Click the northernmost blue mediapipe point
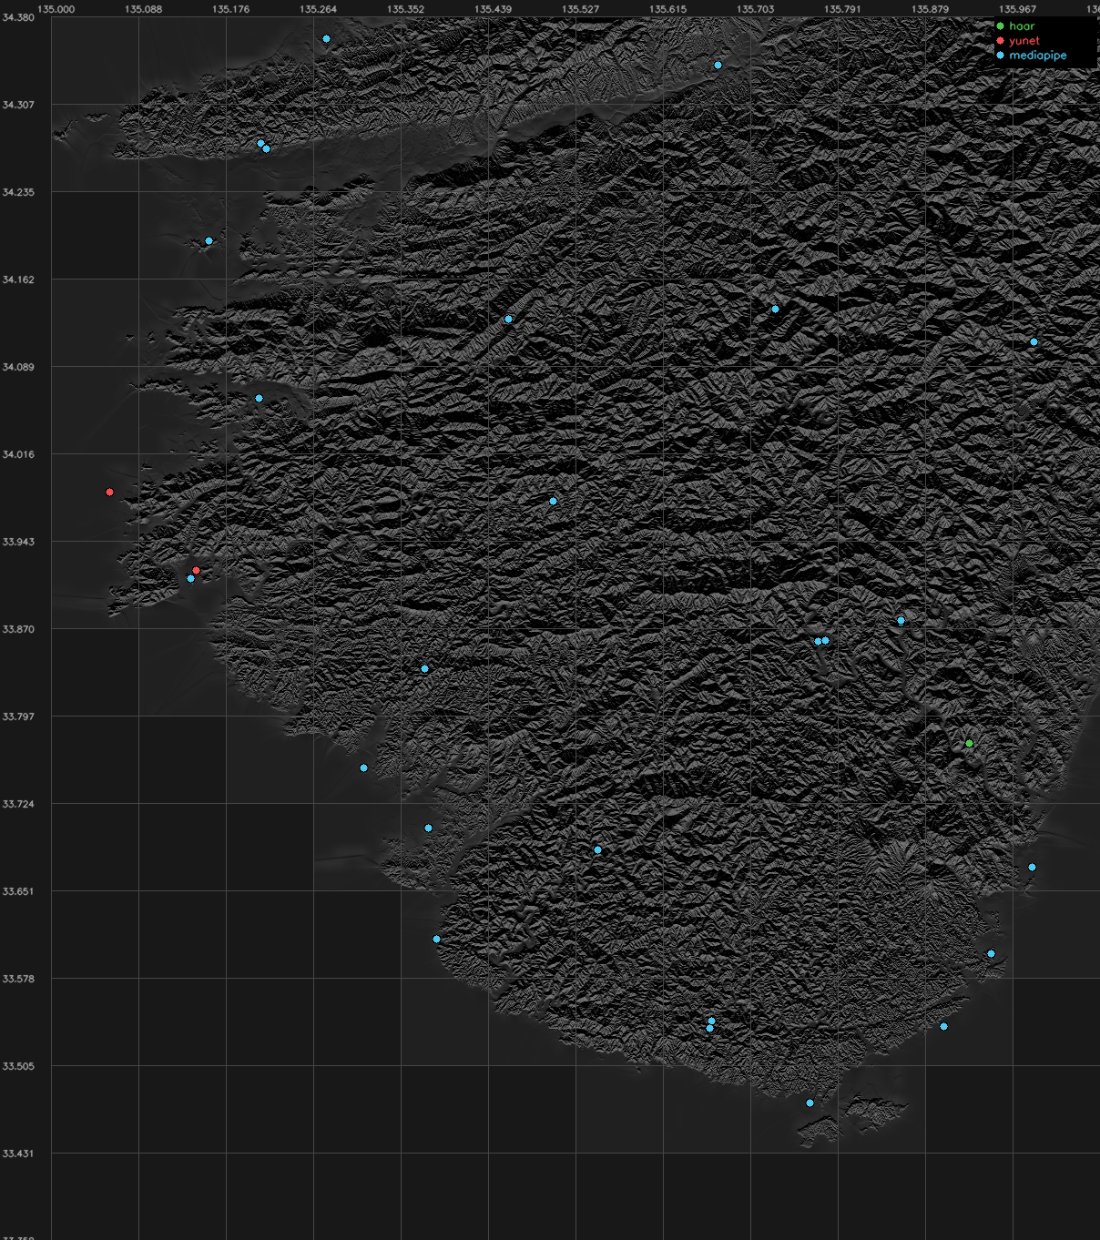1100x1240 pixels. 326,39
